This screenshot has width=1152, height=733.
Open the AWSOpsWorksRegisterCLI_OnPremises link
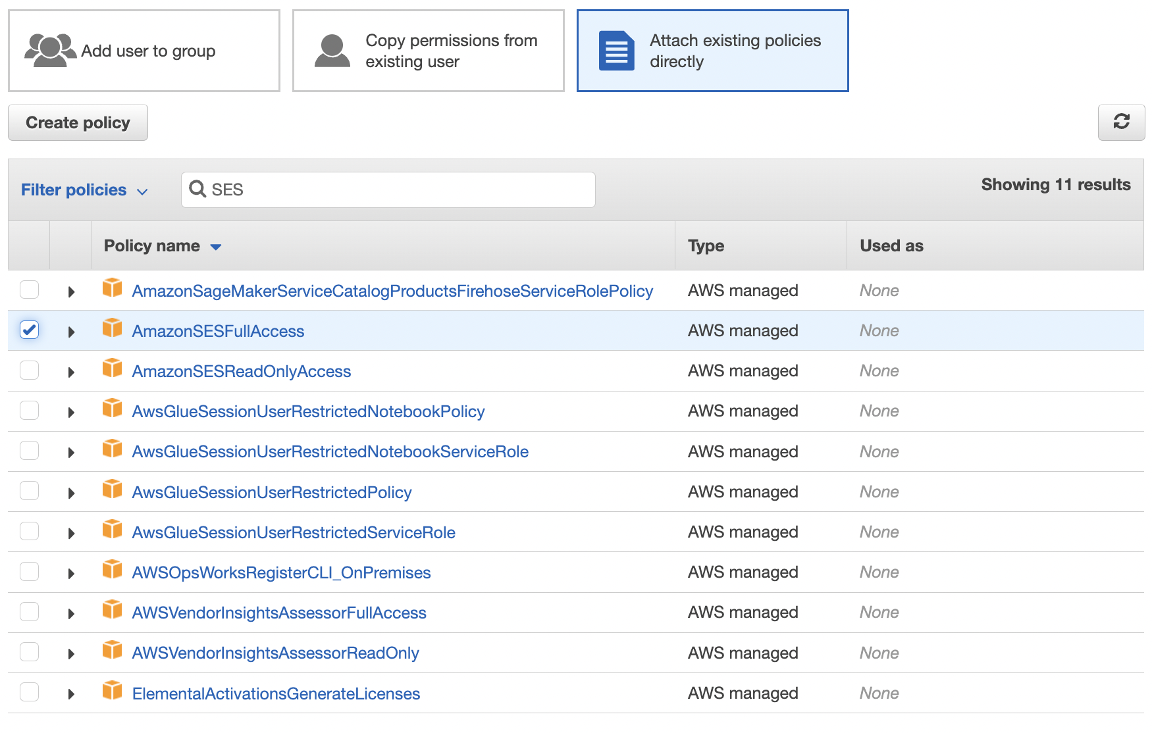(x=281, y=572)
